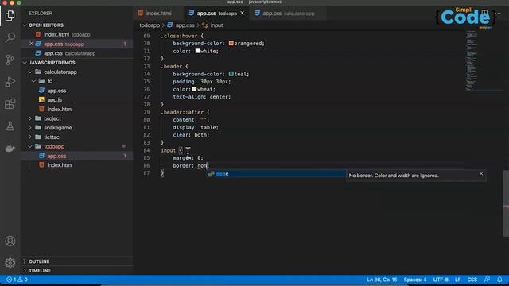Viewport: 509px width, 286px height.
Task: Open index.html in the to folder
Action: click(x=77, y=110)
